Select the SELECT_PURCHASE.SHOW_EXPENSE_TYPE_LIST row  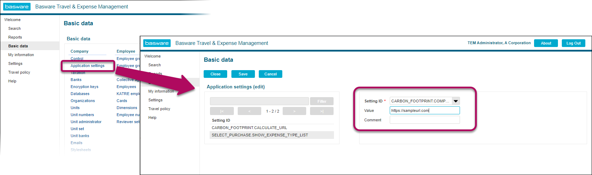click(272, 135)
